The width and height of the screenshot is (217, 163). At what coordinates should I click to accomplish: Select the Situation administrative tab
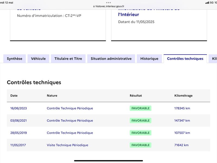[111, 59]
